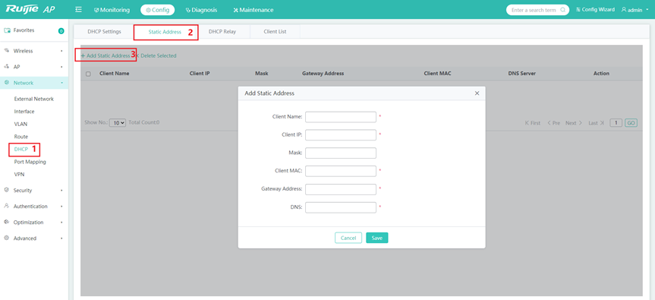This screenshot has height=300, width=655.
Task: Click Add Static Address
Action: coord(105,55)
